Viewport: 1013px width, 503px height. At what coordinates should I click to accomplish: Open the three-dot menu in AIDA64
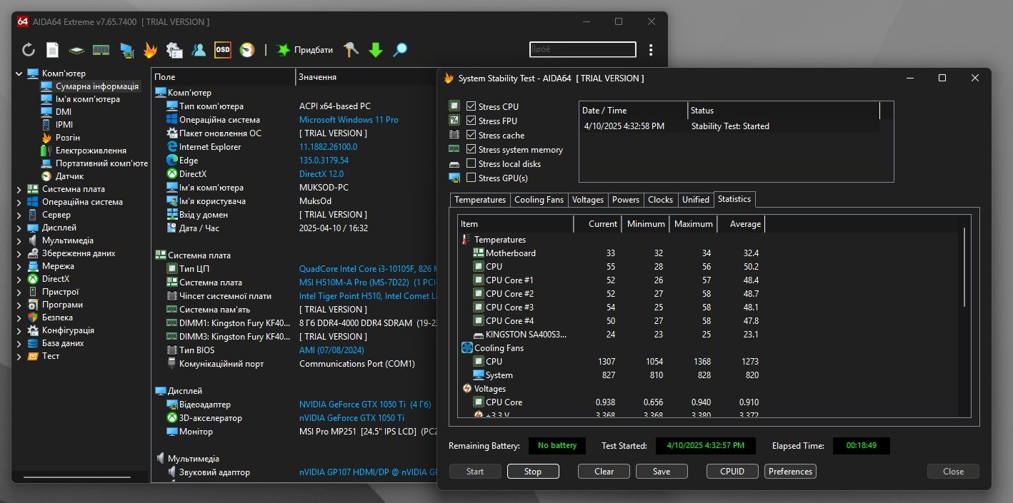coord(651,50)
